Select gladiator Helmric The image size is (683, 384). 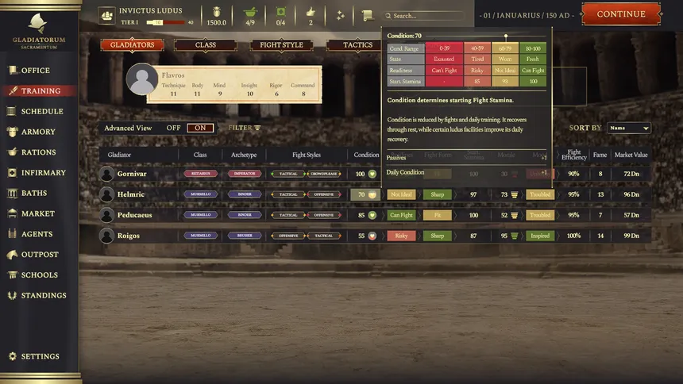[x=131, y=194]
